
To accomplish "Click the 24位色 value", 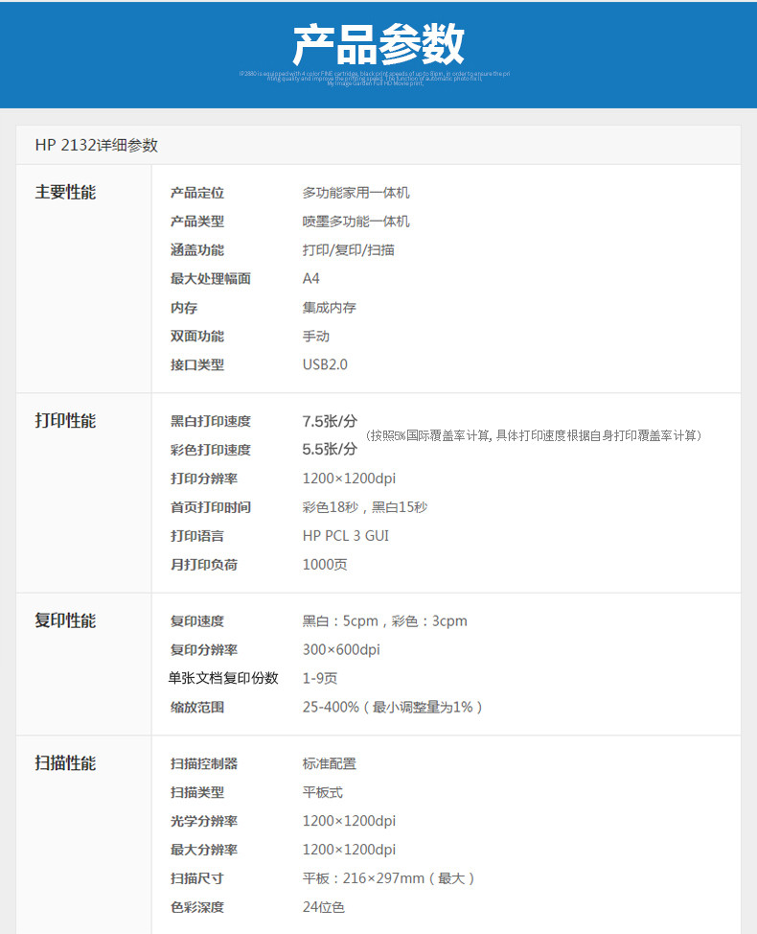I will click(323, 907).
